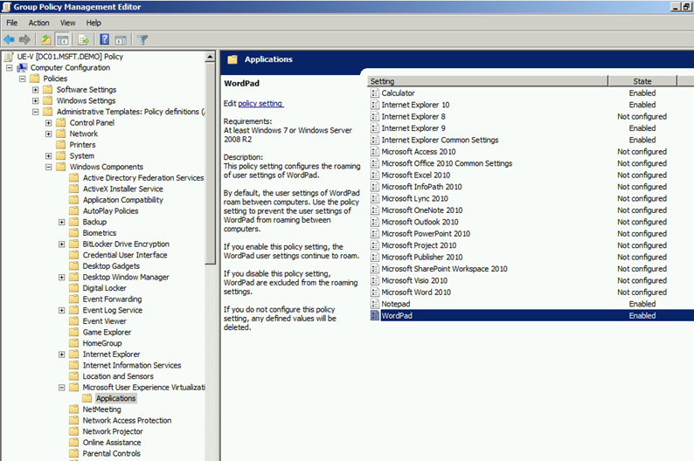This screenshot has height=461, width=694.
Task: Select Microsoft Office 2010 Common Settings
Action: coord(447,163)
